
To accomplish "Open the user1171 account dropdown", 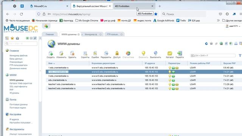I will click(x=233, y=26).
